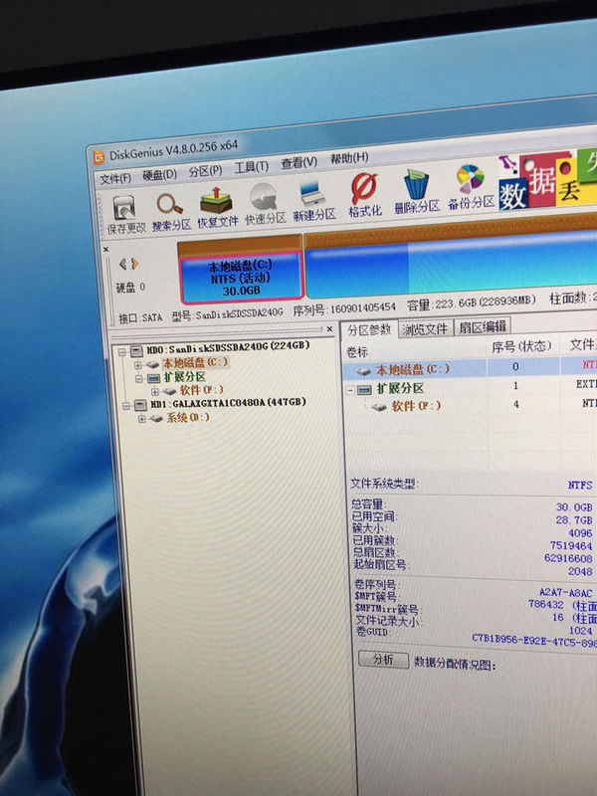
Task: Collapse the HD0 SanDisk disk node
Action: [121, 351]
